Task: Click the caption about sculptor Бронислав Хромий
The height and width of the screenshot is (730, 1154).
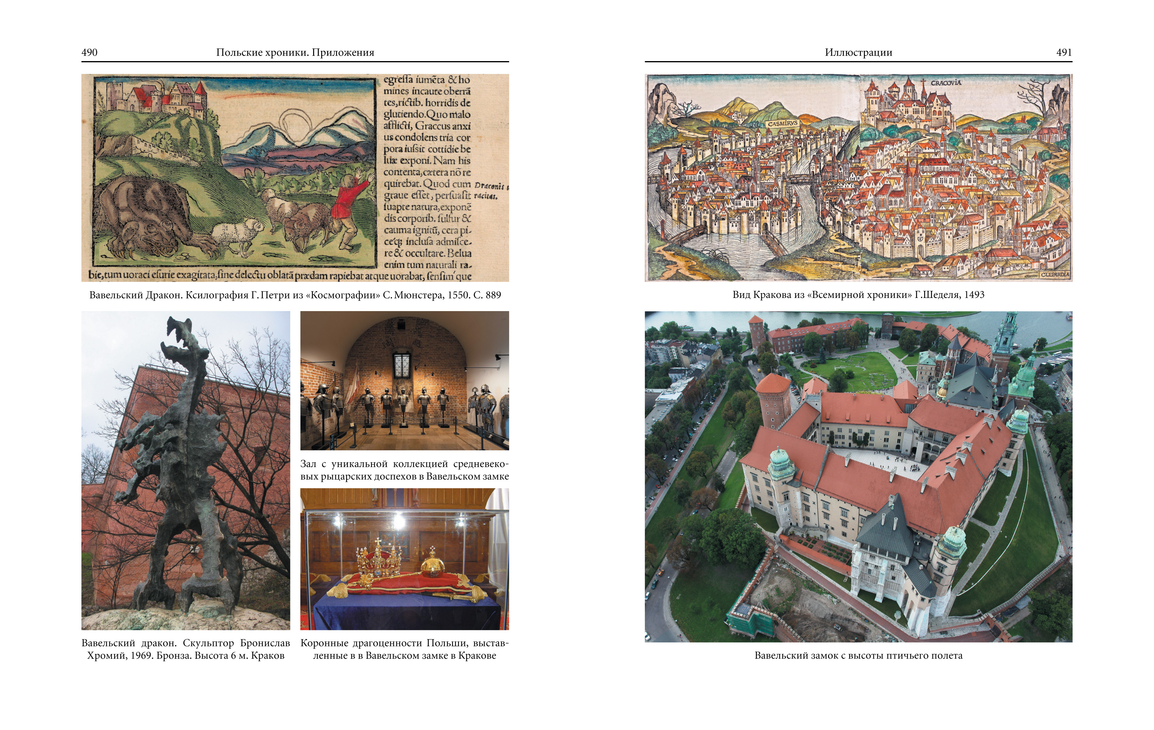Action: pyautogui.click(x=186, y=649)
